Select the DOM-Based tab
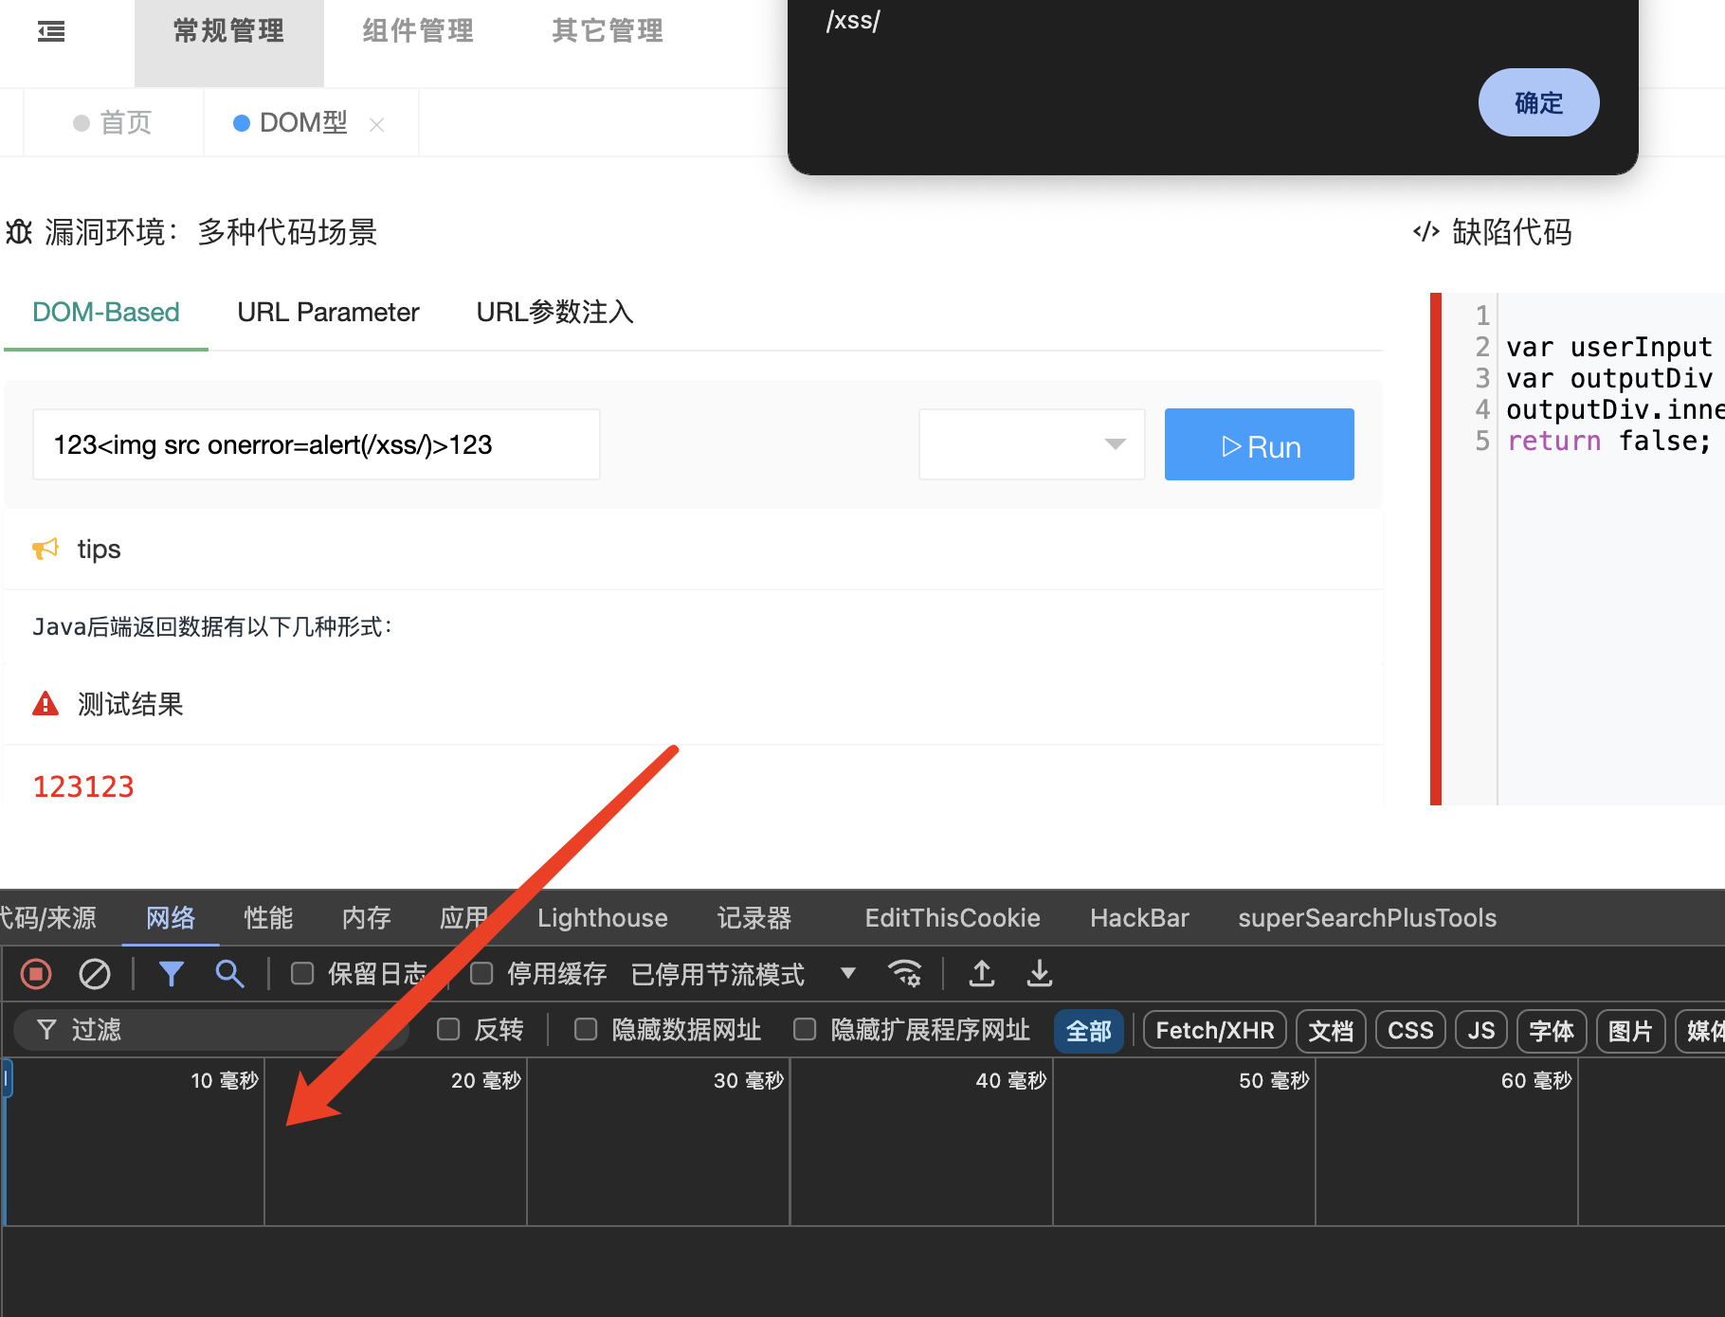1725x1317 pixels. point(106,312)
